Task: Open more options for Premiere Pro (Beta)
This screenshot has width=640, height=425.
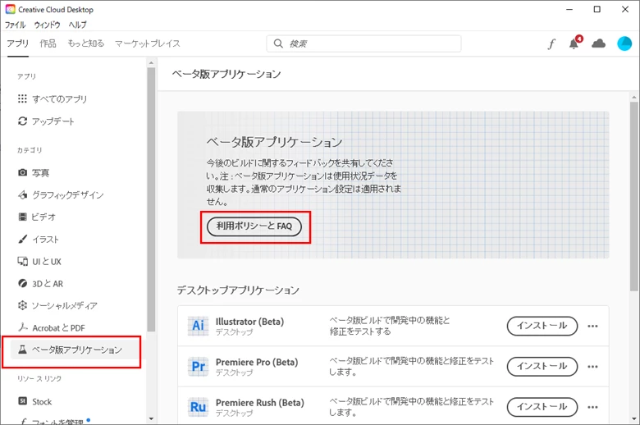Action: coord(592,366)
